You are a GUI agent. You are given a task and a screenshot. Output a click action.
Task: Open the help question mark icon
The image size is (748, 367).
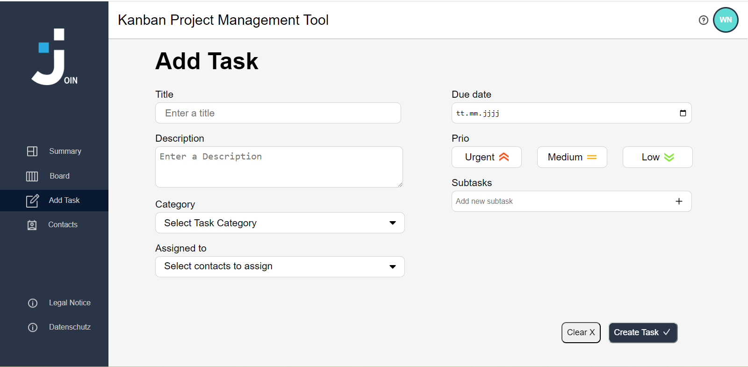coord(703,20)
